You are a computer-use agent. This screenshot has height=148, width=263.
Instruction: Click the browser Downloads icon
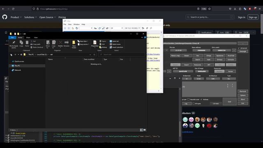[235, 9]
